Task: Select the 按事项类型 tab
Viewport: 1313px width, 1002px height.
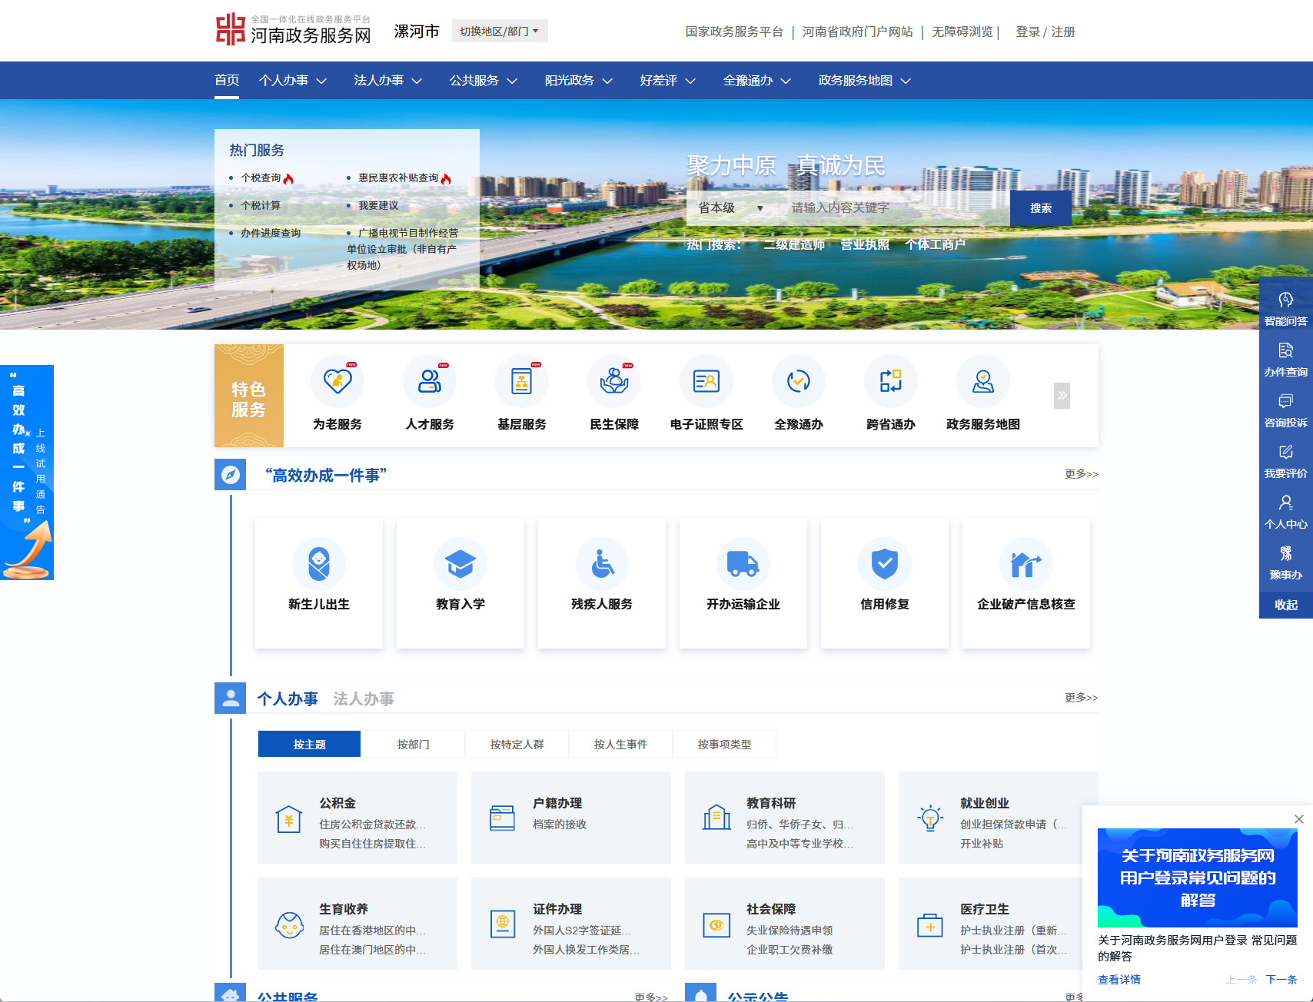Action: click(724, 744)
